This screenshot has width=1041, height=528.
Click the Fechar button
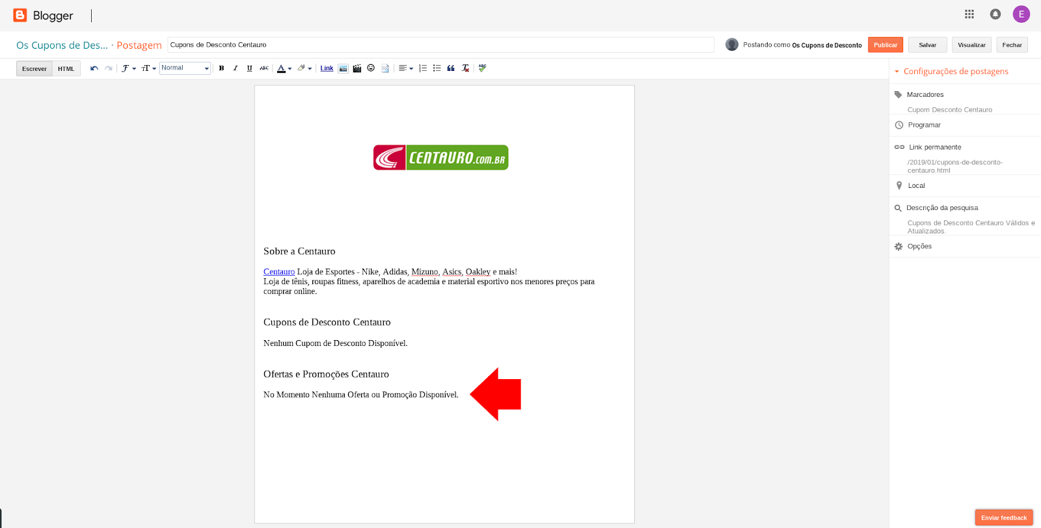(1012, 45)
